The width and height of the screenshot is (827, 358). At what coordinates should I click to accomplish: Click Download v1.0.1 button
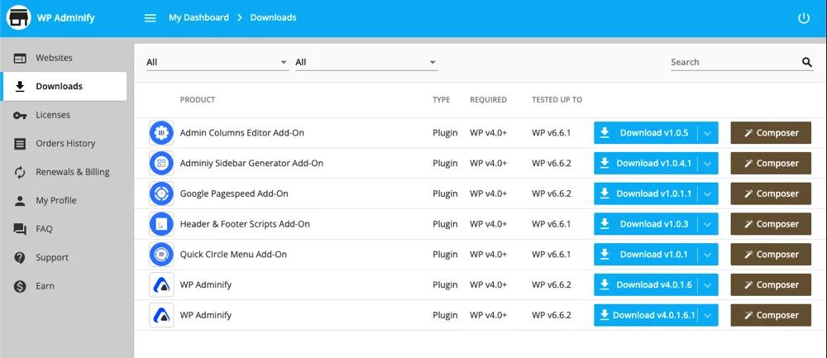[646, 254]
